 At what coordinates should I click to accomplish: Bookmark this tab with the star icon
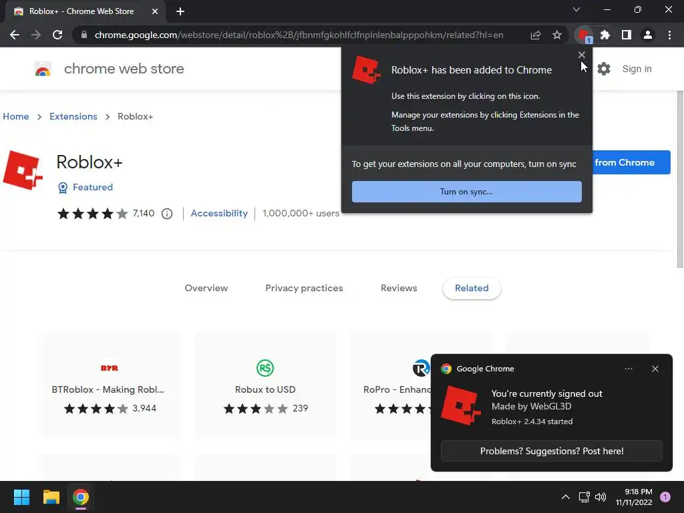click(x=557, y=35)
